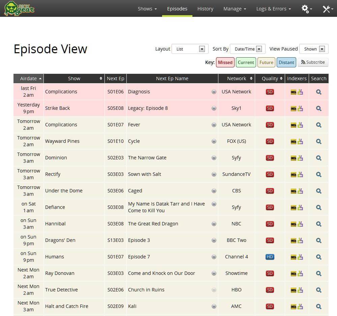Image resolution: width=337 pixels, height=316 pixels.
Task: Click the search icon for Humans
Action: [318, 257]
